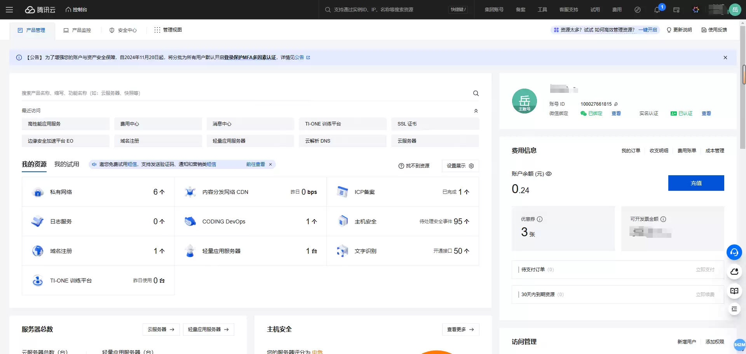Open 费用账单 billing link
Screen dimensions: 746x354
point(687,150)
